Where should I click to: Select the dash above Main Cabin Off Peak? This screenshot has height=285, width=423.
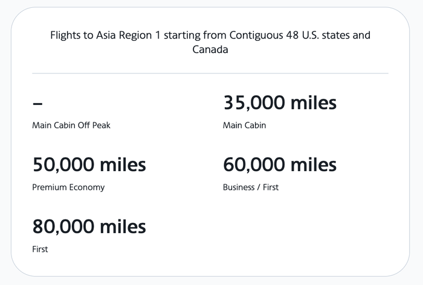[x=37, y=104]
